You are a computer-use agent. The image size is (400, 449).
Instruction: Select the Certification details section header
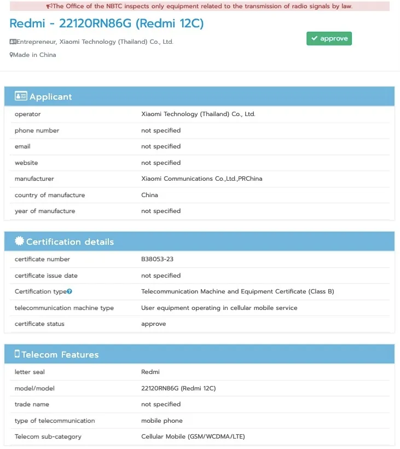70,242
